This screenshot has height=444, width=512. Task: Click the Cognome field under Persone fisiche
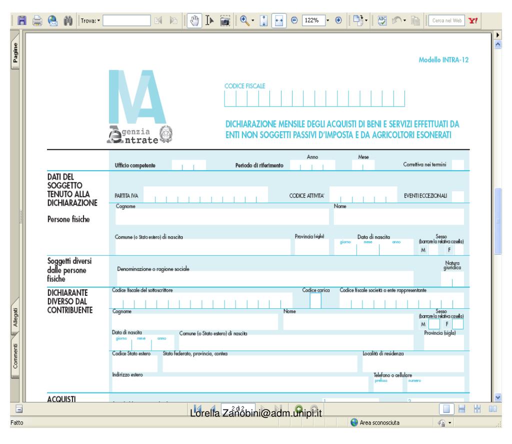pos(222,217)
